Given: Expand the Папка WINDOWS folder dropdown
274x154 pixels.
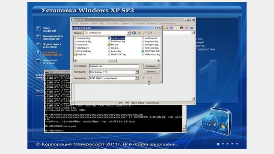Looking at the screenshot, I should (x=128, y=33).
